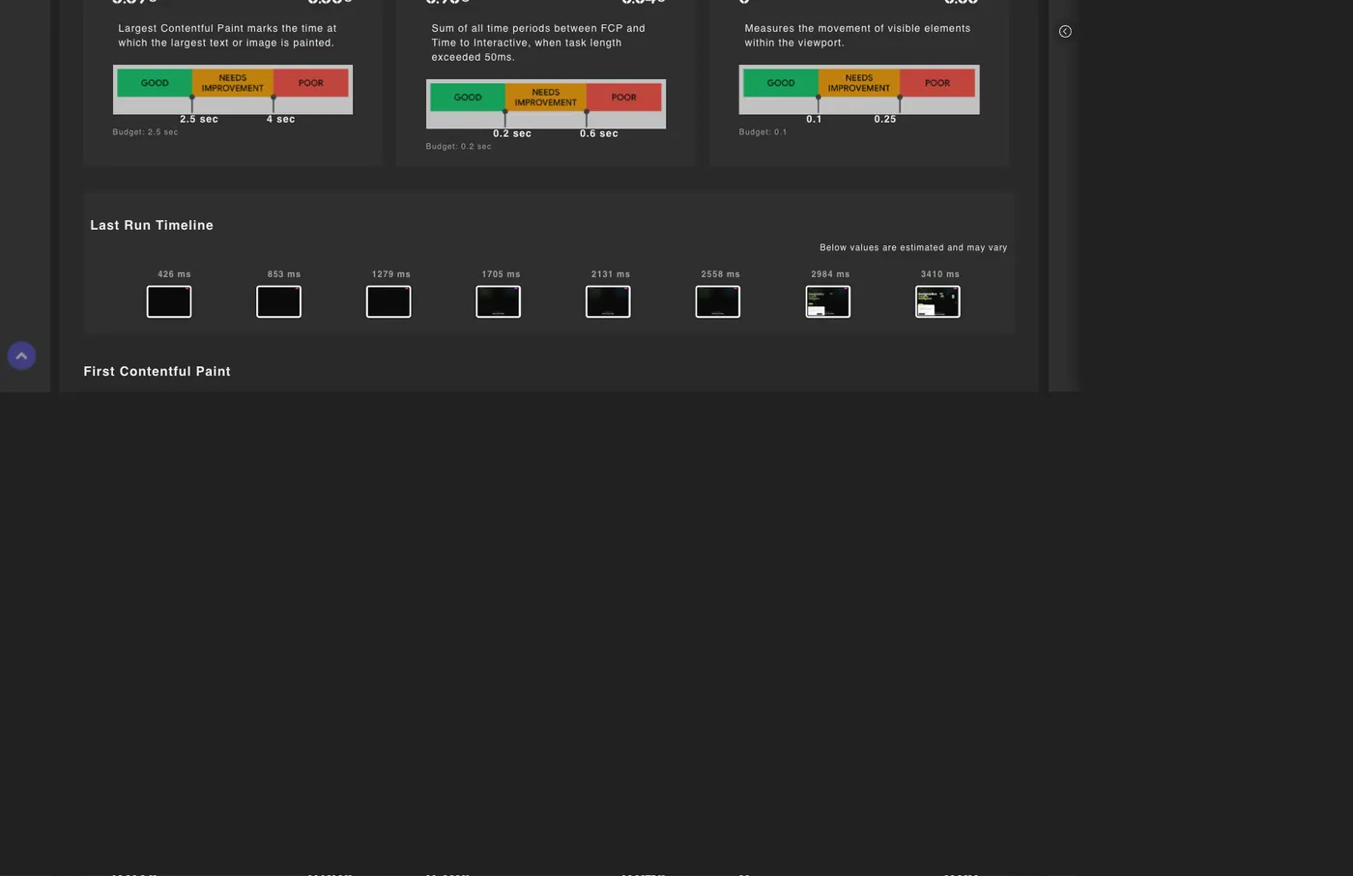Click the Last Run Timeline heading
The width and height of the screenshot is (1353, 876).
point(152,225)
